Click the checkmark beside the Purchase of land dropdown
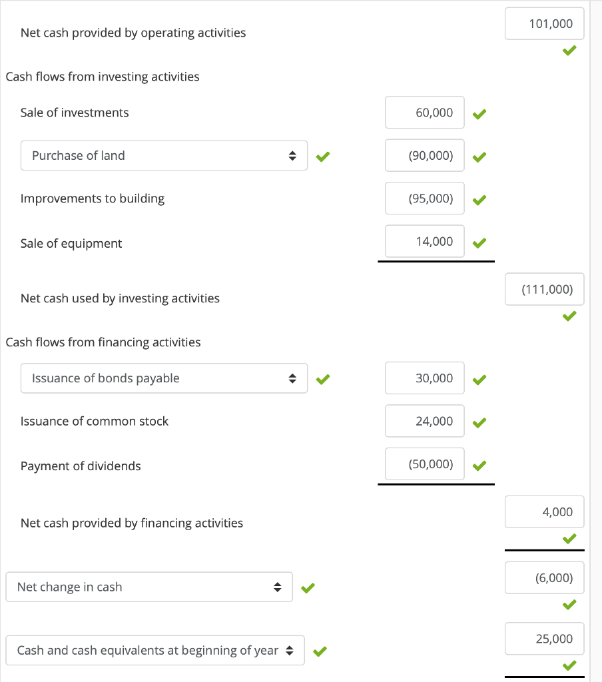The height and width of the screenshot is (682, 602). pyautogui.click(x=323, y=156)
